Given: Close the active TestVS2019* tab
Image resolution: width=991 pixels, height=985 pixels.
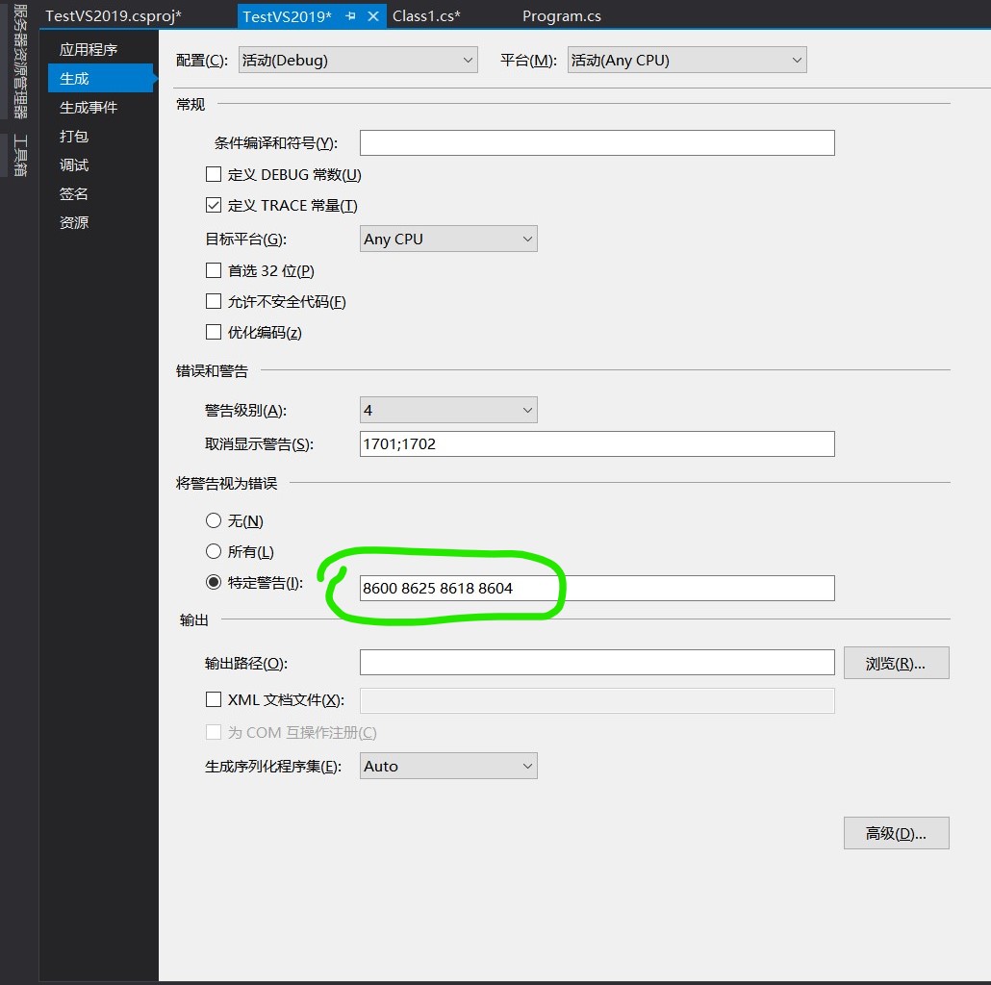Looking at the screenshot, I should [373, 16].
